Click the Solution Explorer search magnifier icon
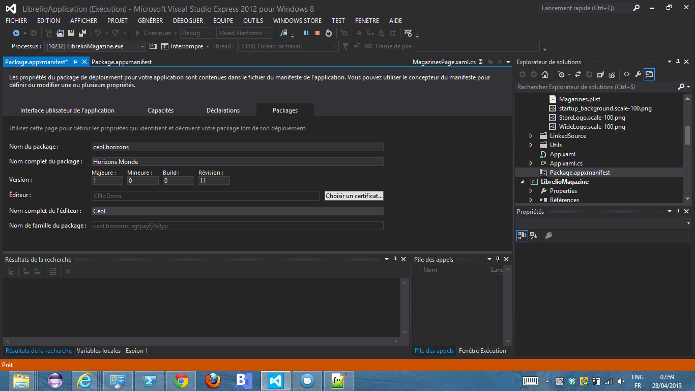 (681, 87)
